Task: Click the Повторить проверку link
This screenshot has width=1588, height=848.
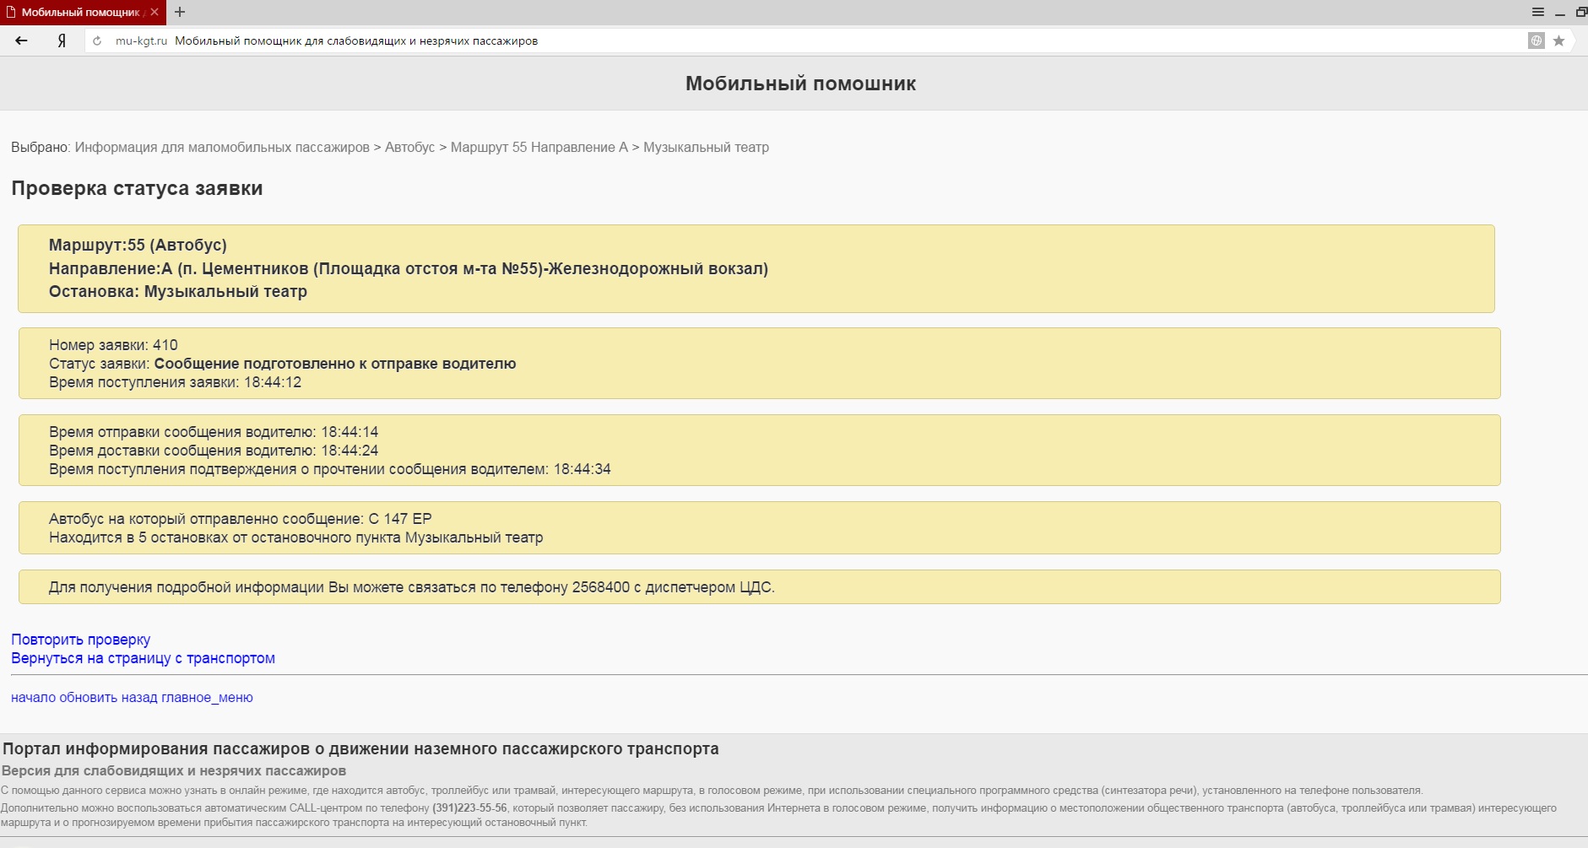Action: 80,640
